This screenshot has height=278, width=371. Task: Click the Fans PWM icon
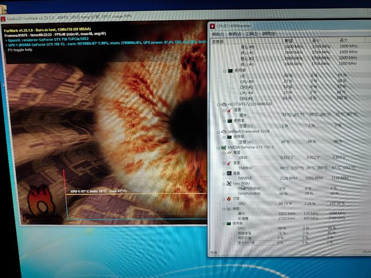click(x=230, y=183)
